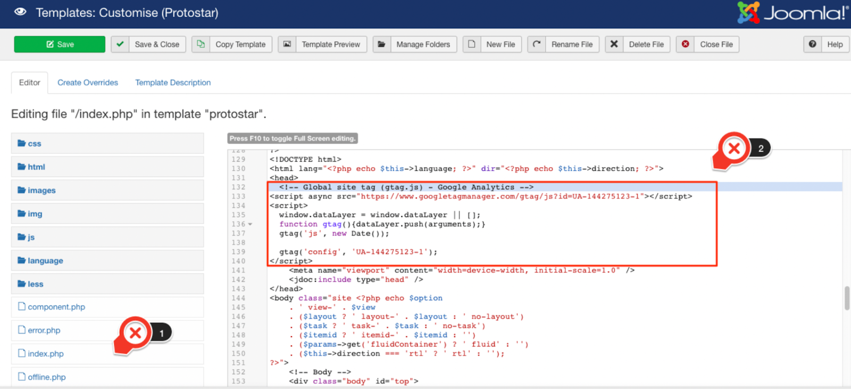The height and width of the screenshot is (389, 851).
Task: Click the Joomla logo
Action: pos(792,13)
